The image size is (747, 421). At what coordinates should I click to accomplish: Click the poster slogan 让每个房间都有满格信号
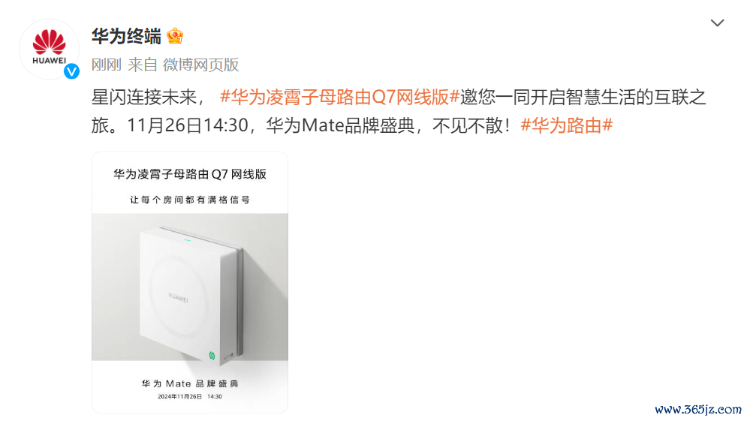point(190,200)
